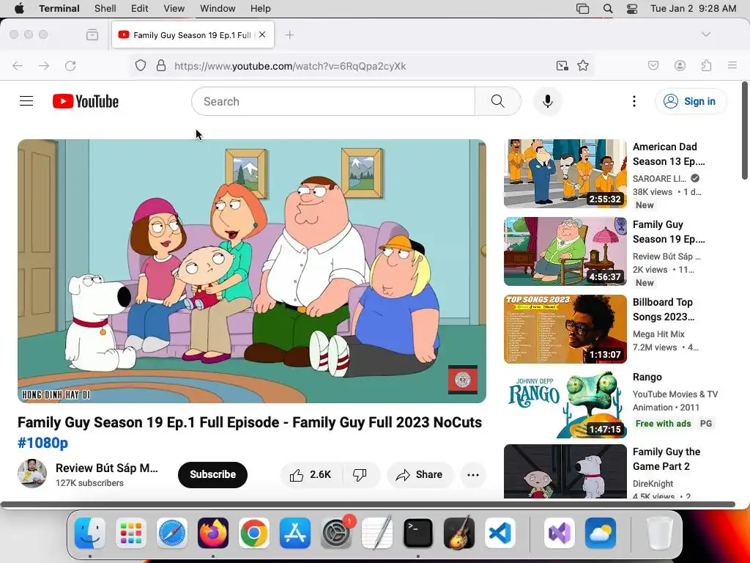Open the View menu

tap(174, 9)
